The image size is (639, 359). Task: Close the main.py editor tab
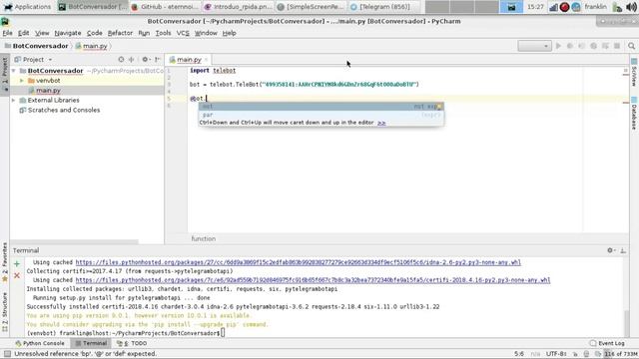[207, 60]
